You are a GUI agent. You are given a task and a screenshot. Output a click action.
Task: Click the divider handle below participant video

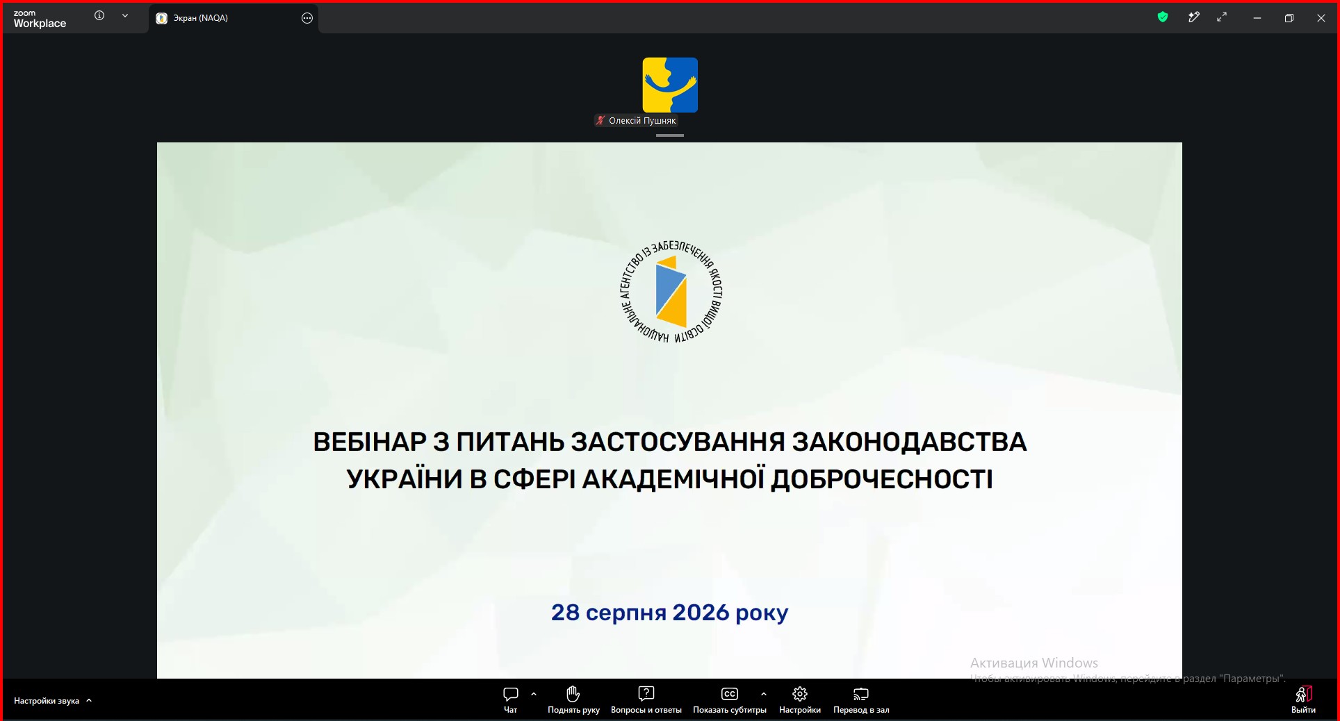point(670,135)
